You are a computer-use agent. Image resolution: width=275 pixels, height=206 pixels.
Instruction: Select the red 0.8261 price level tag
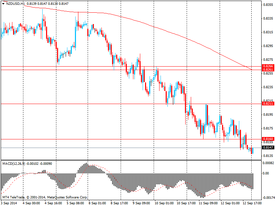tap(268, 70)
